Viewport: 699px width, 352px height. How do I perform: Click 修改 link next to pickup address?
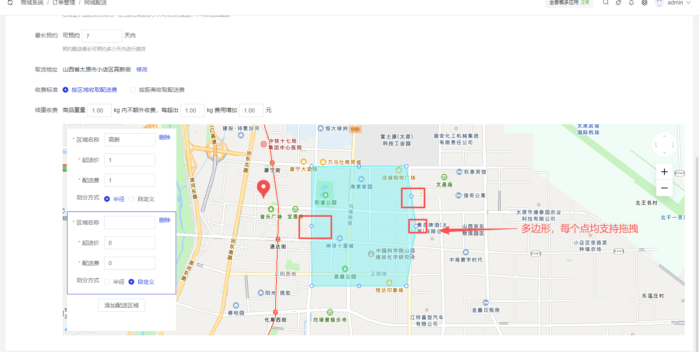click(142, 69)
